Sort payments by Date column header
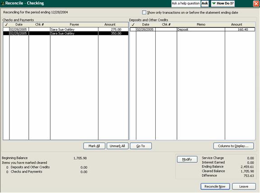 pyautogui.click(x=19, y=24)
